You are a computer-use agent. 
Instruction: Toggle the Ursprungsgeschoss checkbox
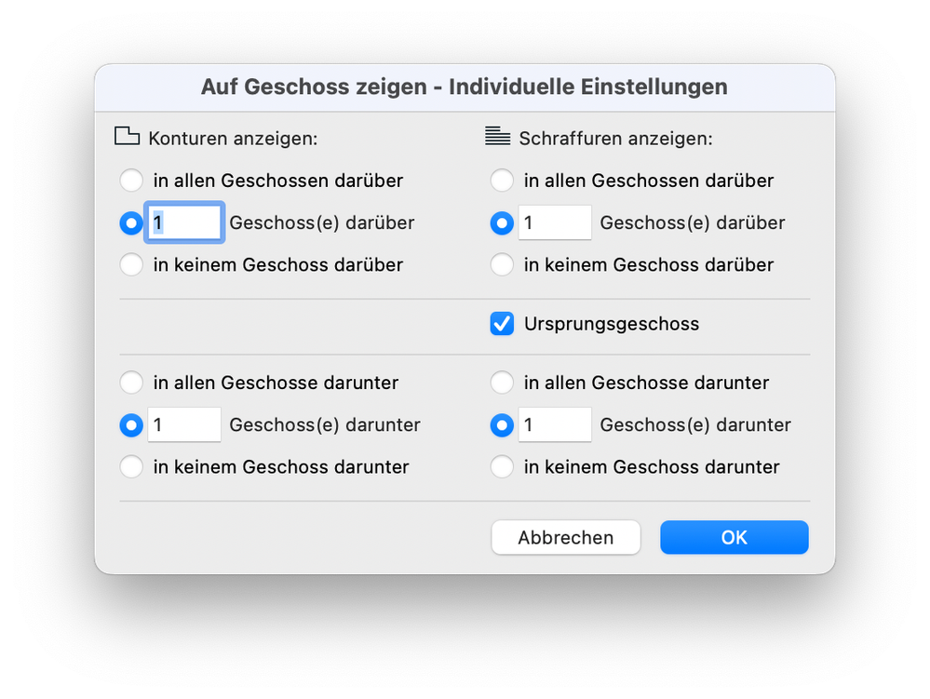502,324
